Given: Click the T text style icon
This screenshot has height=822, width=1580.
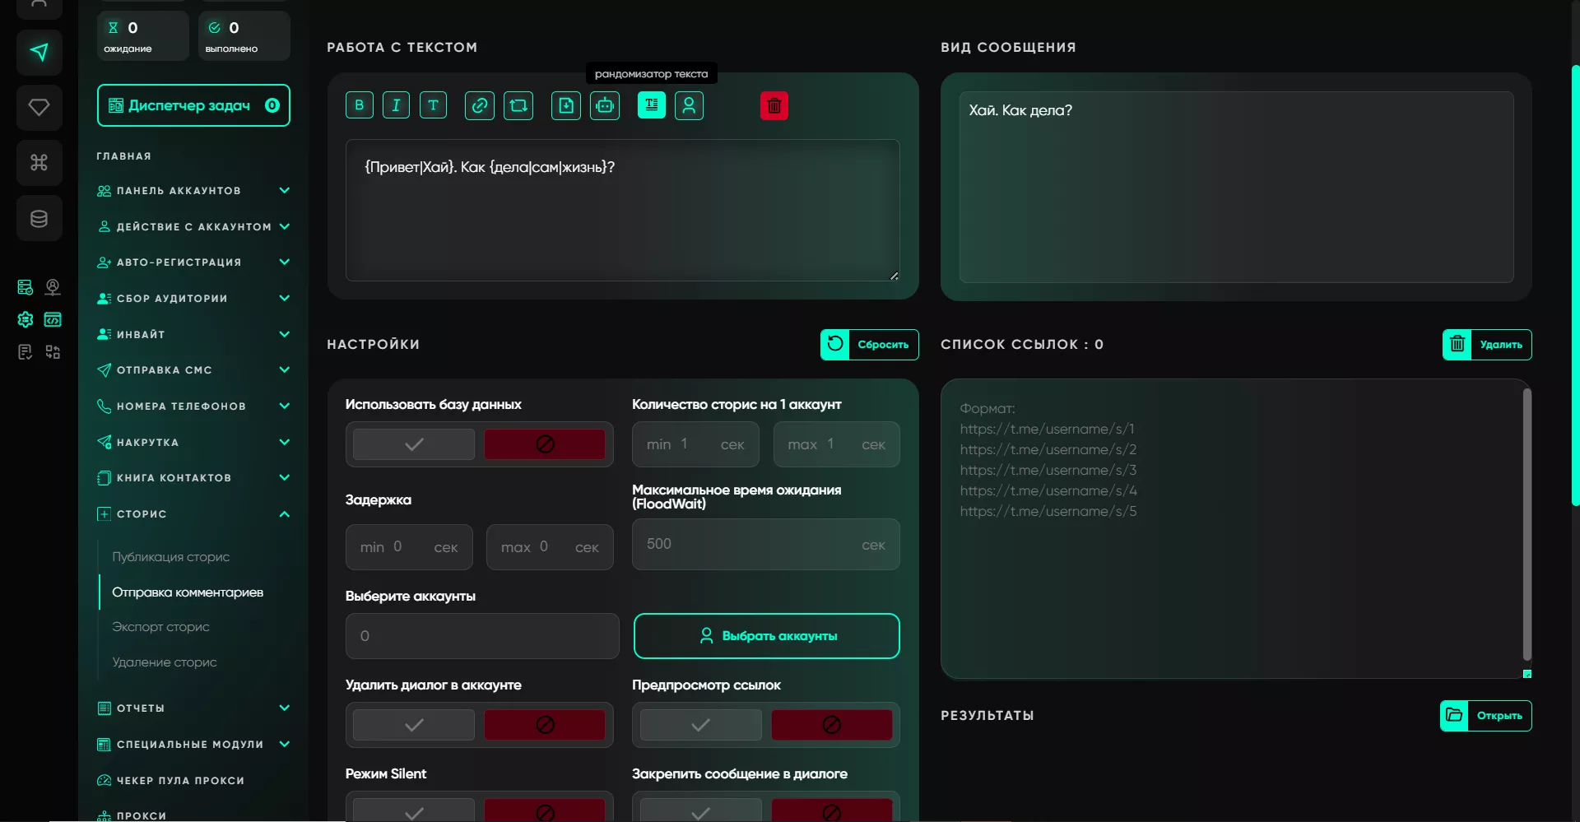Looking at the screenshot, I should point(433,105).
